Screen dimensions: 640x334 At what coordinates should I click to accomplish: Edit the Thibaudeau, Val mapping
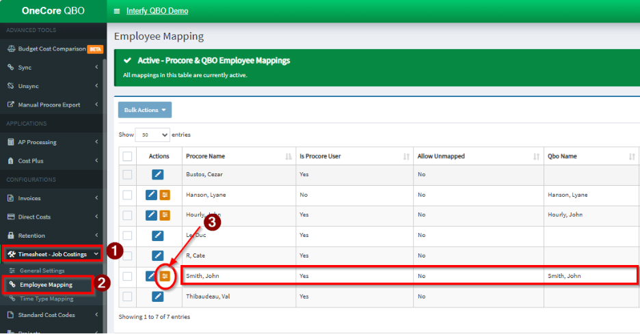click(157, 296)
